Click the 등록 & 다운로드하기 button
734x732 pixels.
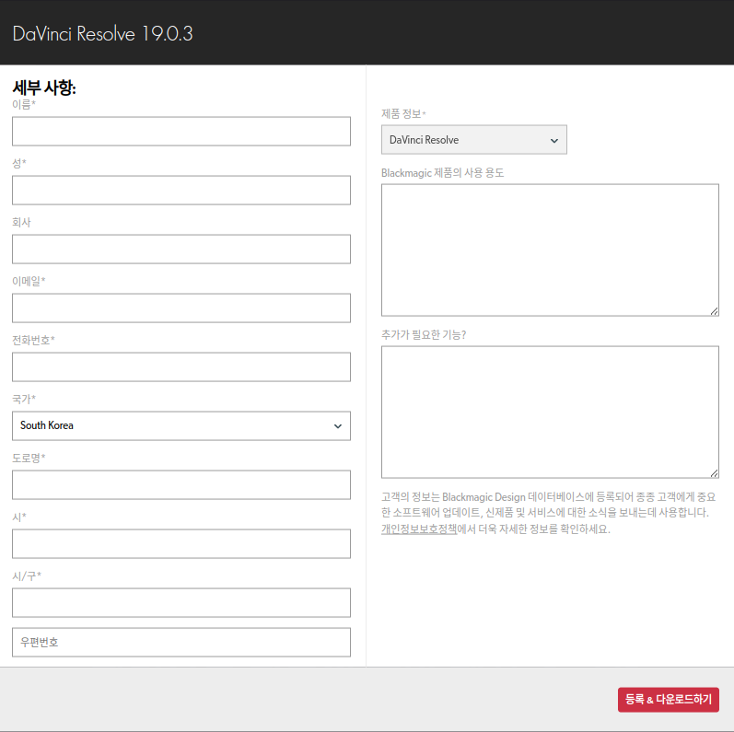(x=669, y=700)
